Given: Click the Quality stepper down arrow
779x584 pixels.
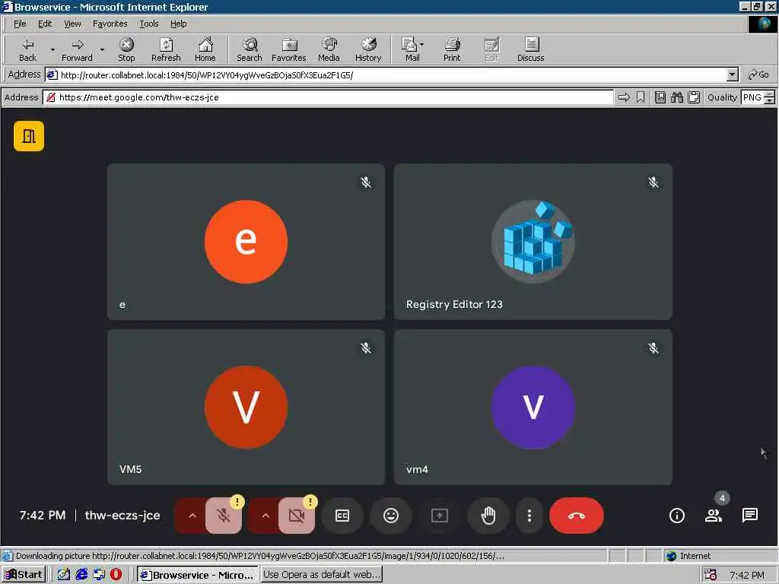Looking at the screenshot, I should pyautogui.click(x=769, y=101).
